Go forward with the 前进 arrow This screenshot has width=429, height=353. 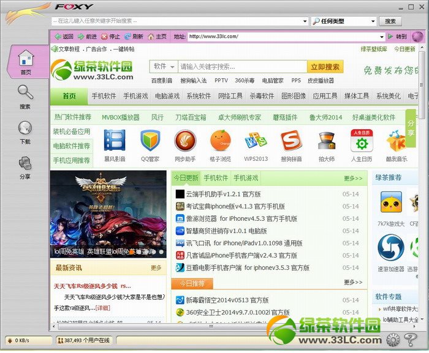[x=87, y=36]
